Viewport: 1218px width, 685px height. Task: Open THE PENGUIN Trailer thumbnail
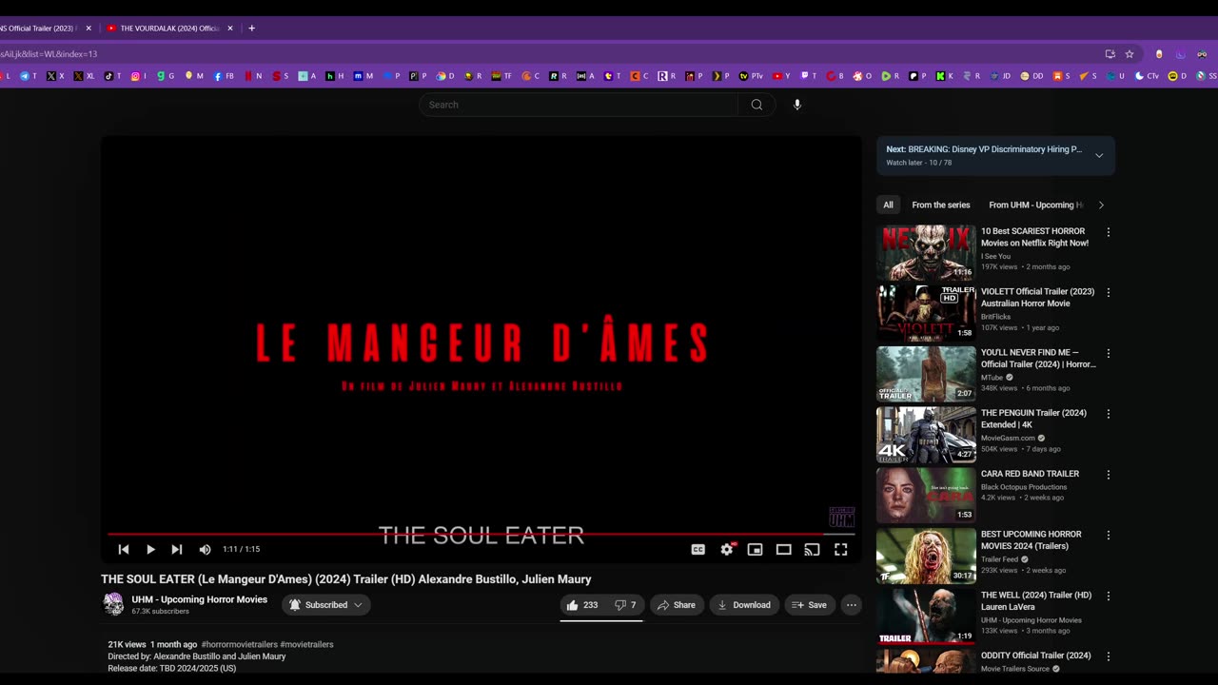pos(926,435)
